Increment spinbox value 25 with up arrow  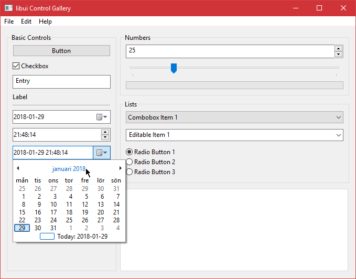click(338, 49)
